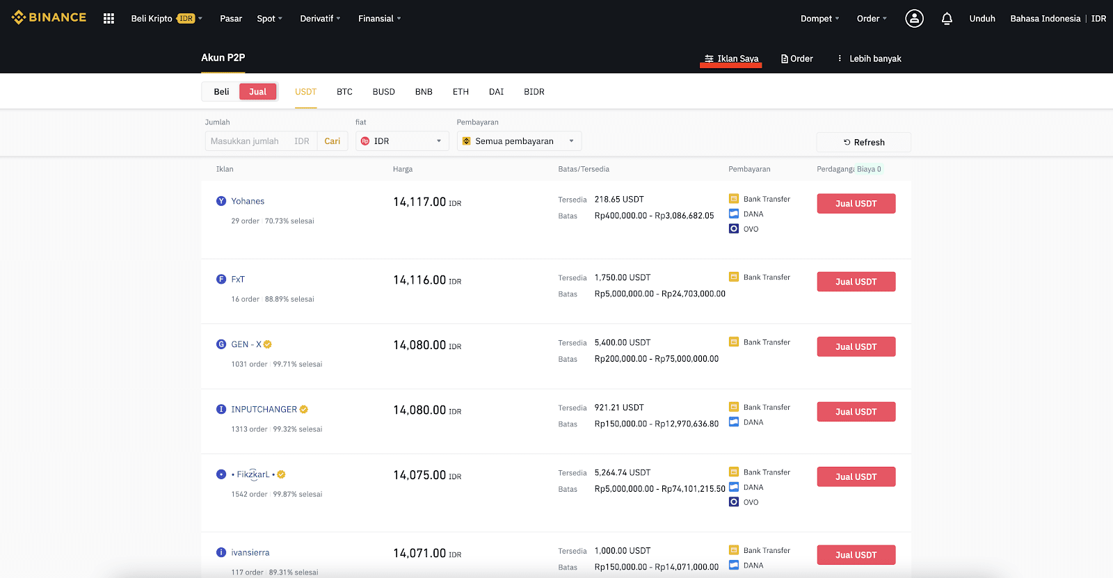Open the FxT merchant name link
This screenshot has height=578, width=1113.
pyautogui.click(x=238, y=279)
